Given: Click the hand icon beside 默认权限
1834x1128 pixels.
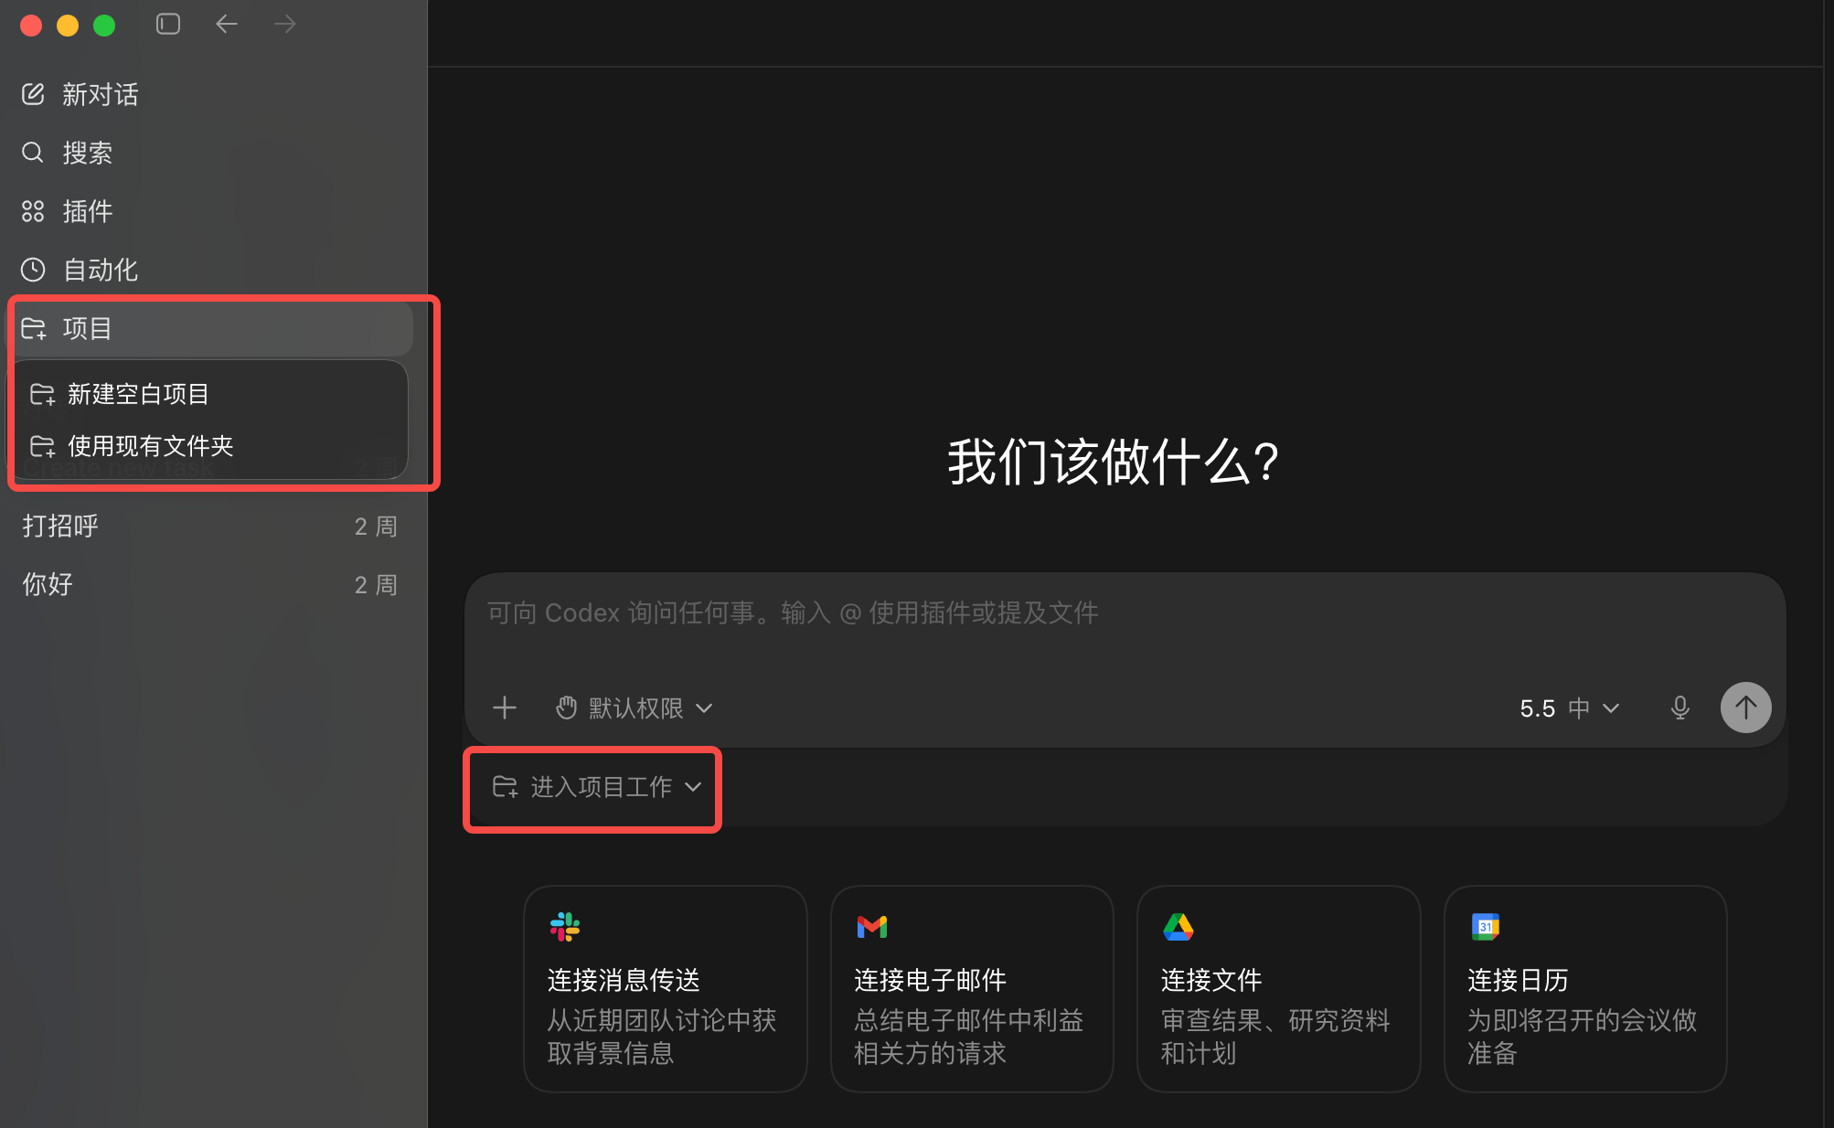Looking at the screenshot, I should click(567, 708).
